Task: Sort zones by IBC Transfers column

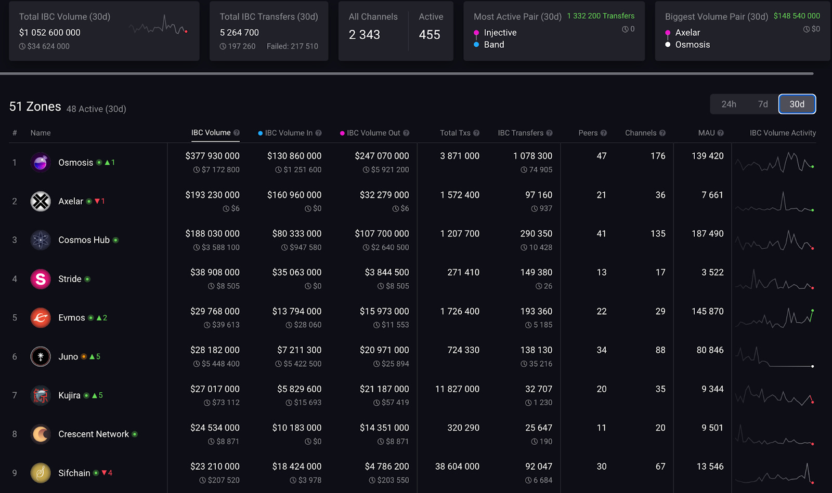Action: tap(521, 133)
